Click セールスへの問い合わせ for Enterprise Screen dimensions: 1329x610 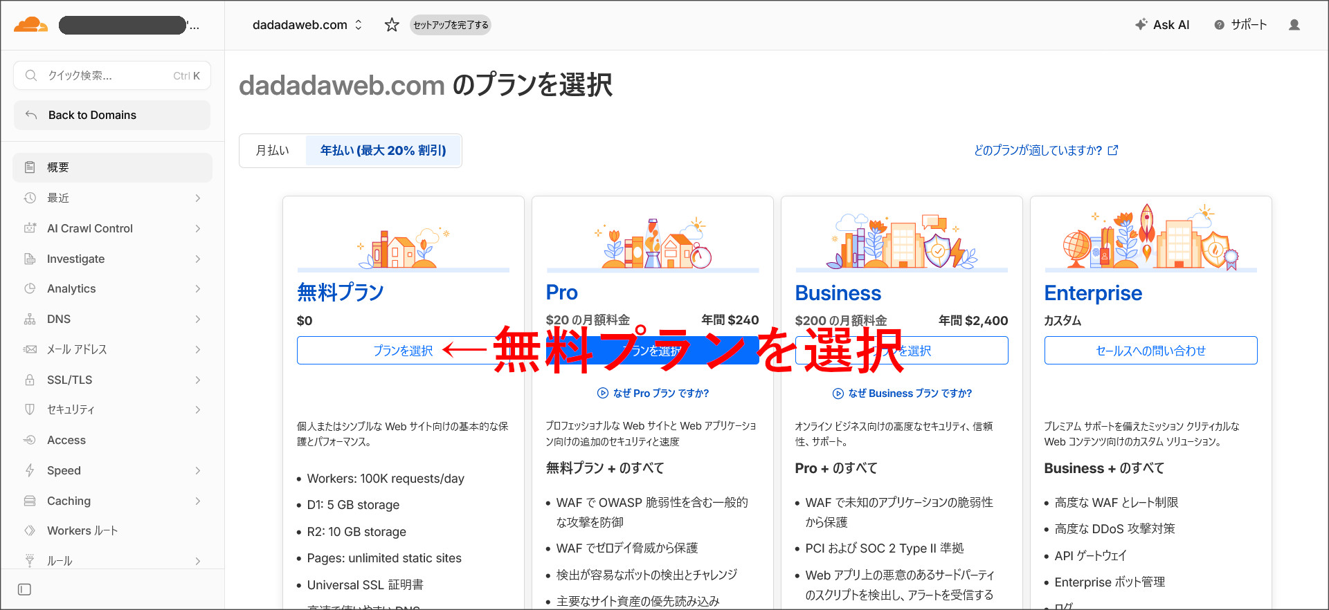coord(1150,351)
